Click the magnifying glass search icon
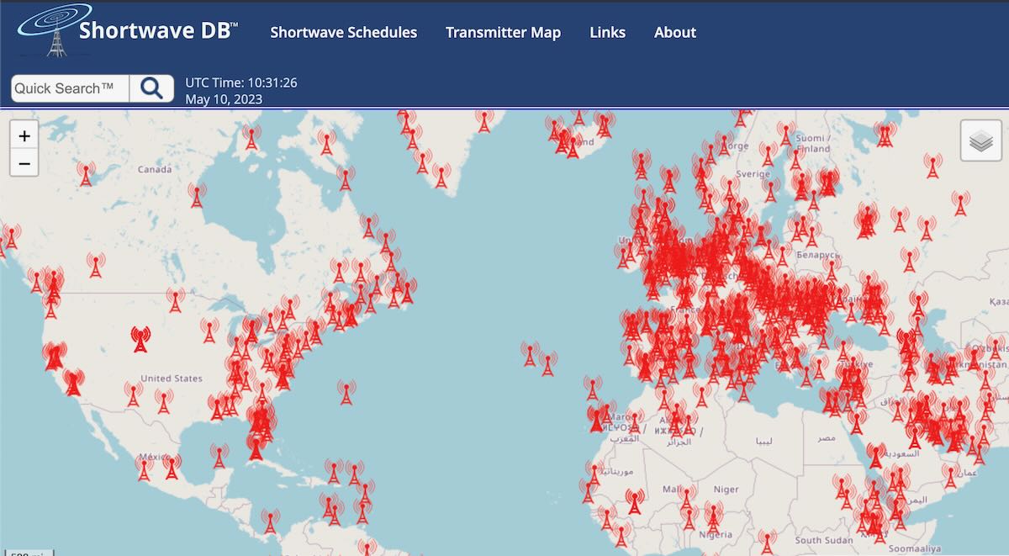The height and width of the screenshot is (556, 1009). click(x=152, y=87)
